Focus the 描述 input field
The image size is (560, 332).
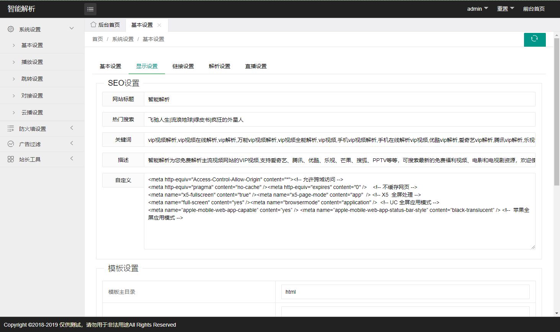point(340,160)
